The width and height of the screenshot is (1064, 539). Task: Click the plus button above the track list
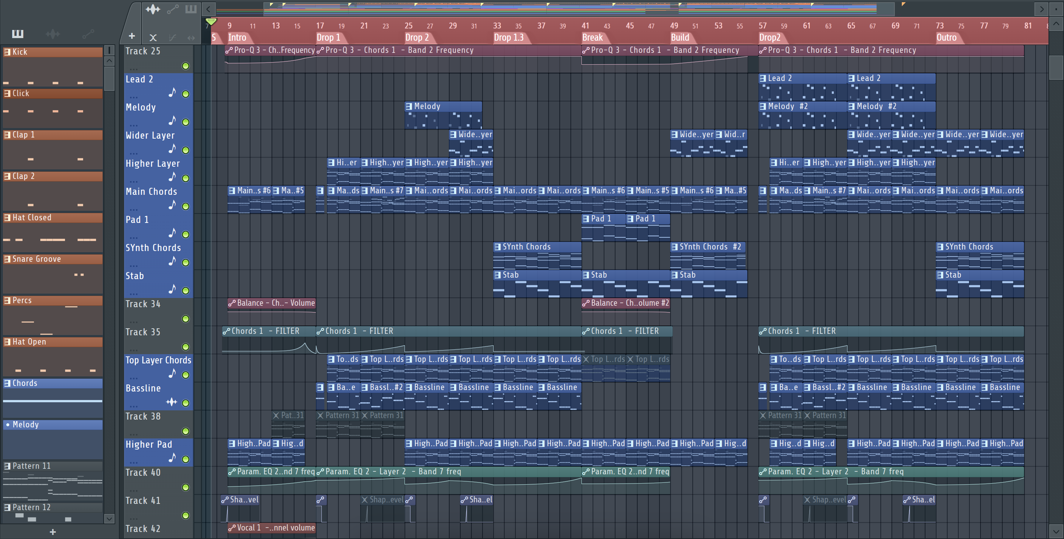[x=132, y=36]
